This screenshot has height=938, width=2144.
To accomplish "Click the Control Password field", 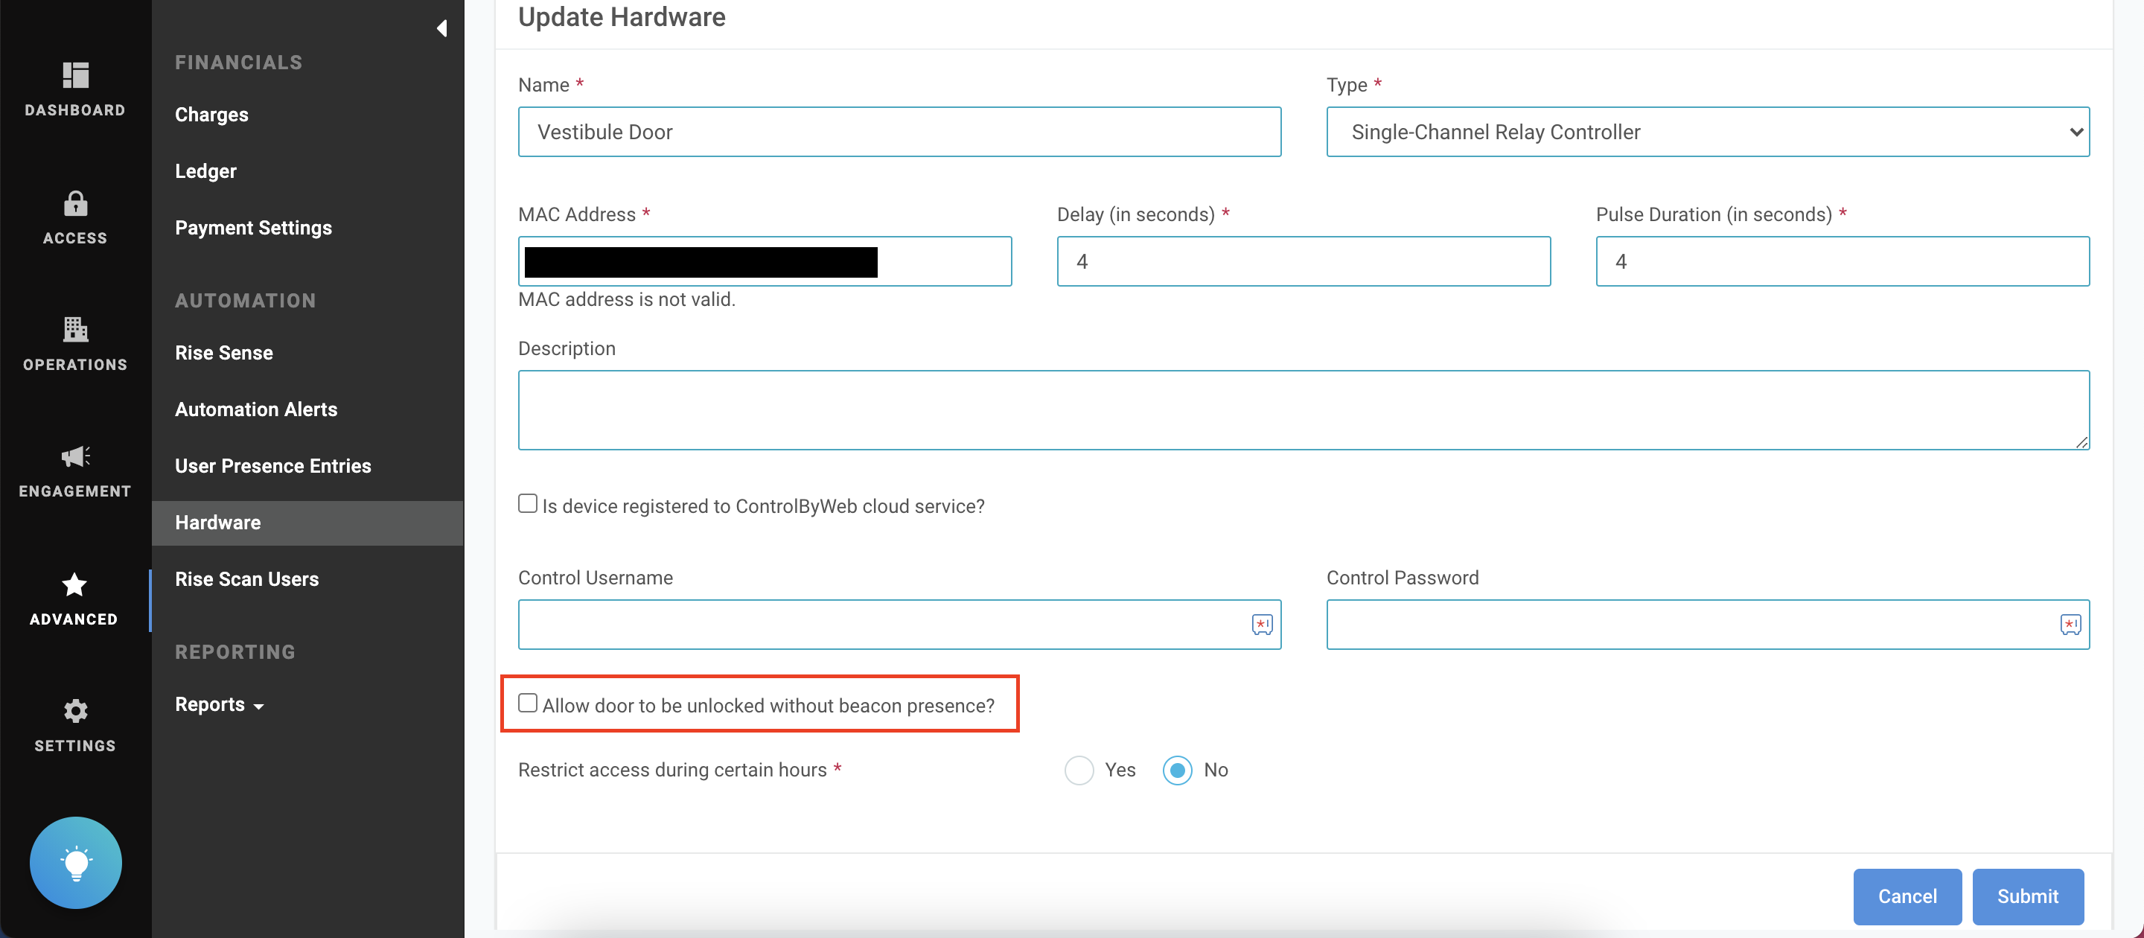I will coord(1707,625).
